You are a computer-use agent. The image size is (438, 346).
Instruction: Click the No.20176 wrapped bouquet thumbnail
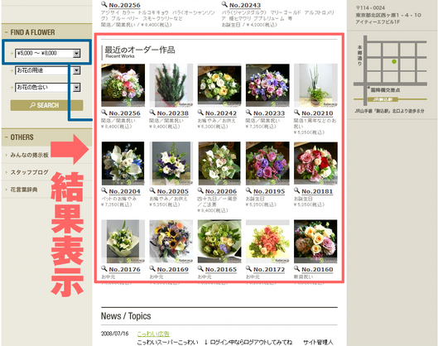click(123, 242)
